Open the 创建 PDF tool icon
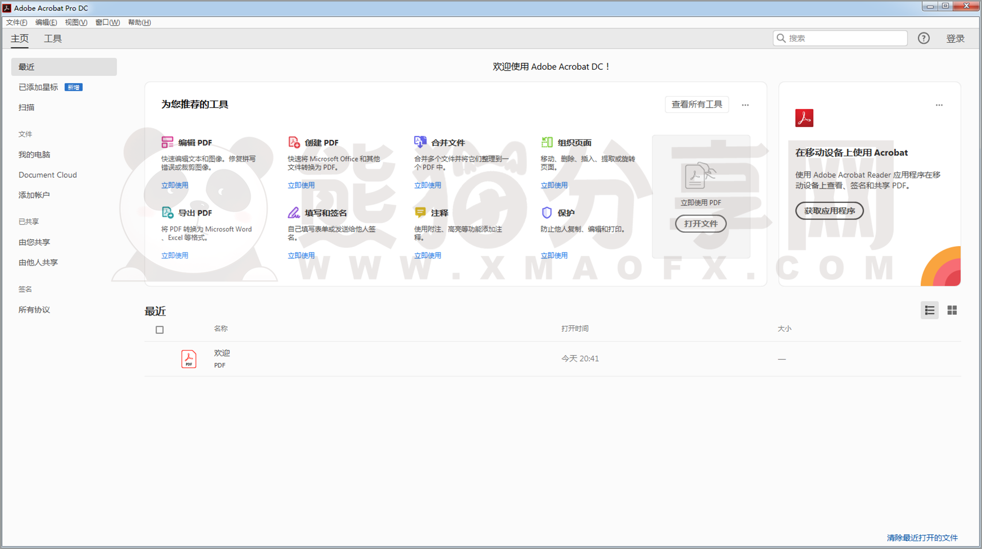The height and width of the screenshot is (549, 982). click(x=294, y=142)
